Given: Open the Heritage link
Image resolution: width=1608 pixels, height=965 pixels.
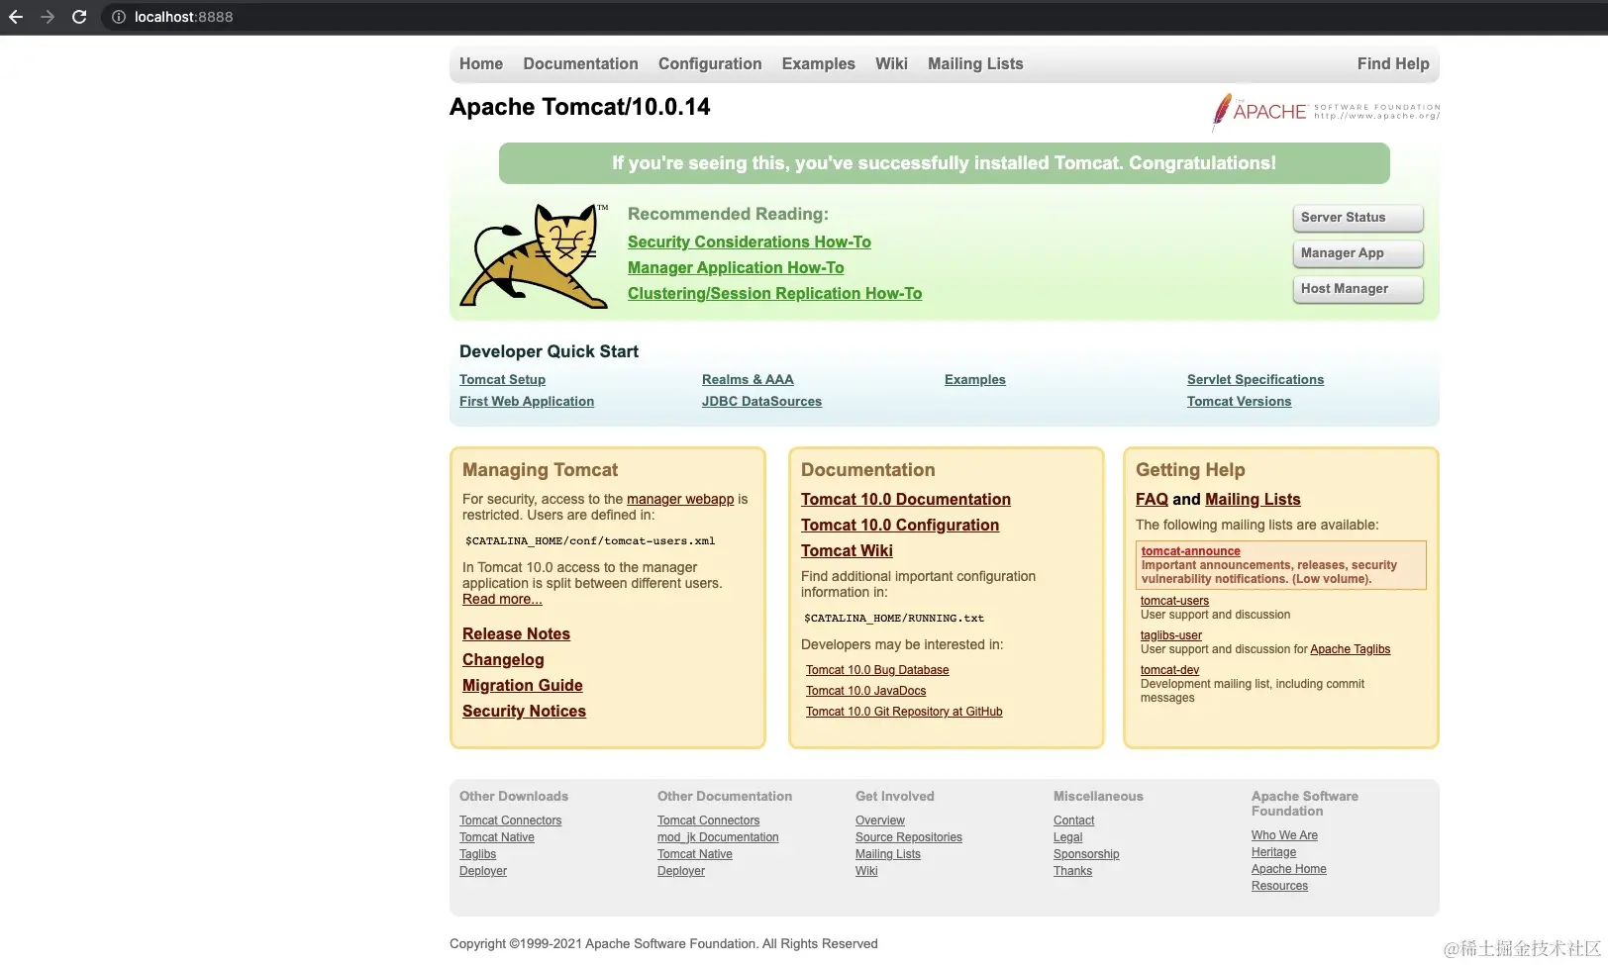Looking at the screenshot, I should [x=1273, y=852].
